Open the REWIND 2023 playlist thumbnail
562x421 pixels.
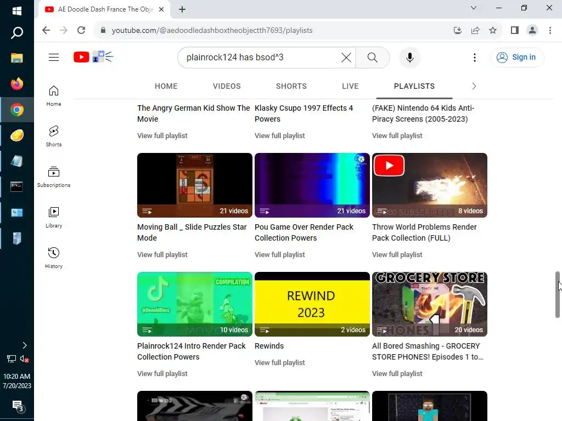pos(312,304)
